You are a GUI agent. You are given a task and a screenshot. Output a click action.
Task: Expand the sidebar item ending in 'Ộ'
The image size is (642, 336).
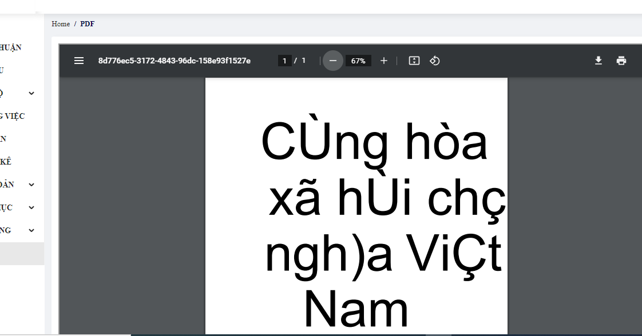tap(31, 93)
